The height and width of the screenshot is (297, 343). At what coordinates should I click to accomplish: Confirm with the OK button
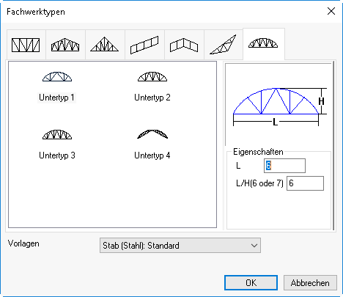[251, 283]
